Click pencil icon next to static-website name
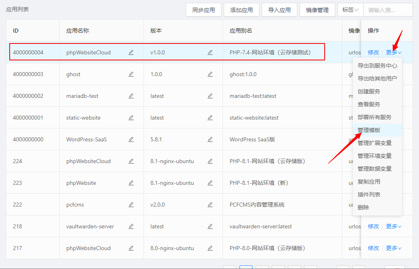This screenshot has height=269, width=419. pyautogui.click(x=131, y=118)
